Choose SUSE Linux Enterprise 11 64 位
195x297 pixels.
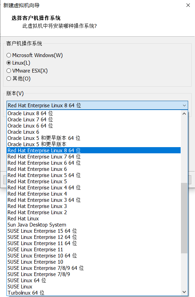(94, 243)
